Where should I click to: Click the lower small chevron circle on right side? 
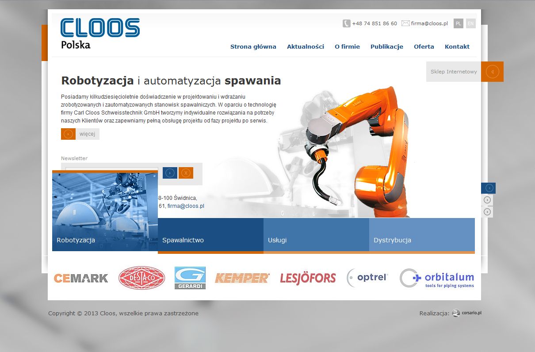(487, 211)
